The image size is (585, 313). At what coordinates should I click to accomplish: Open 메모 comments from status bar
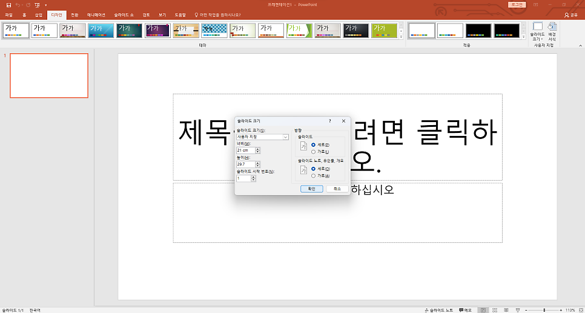465,310
